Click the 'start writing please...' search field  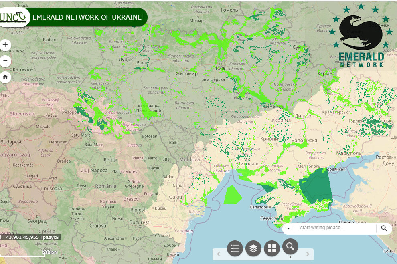[x=335, y=228]
